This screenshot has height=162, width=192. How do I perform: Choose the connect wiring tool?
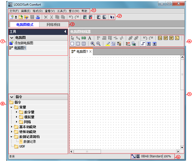(x=78, y=38)
